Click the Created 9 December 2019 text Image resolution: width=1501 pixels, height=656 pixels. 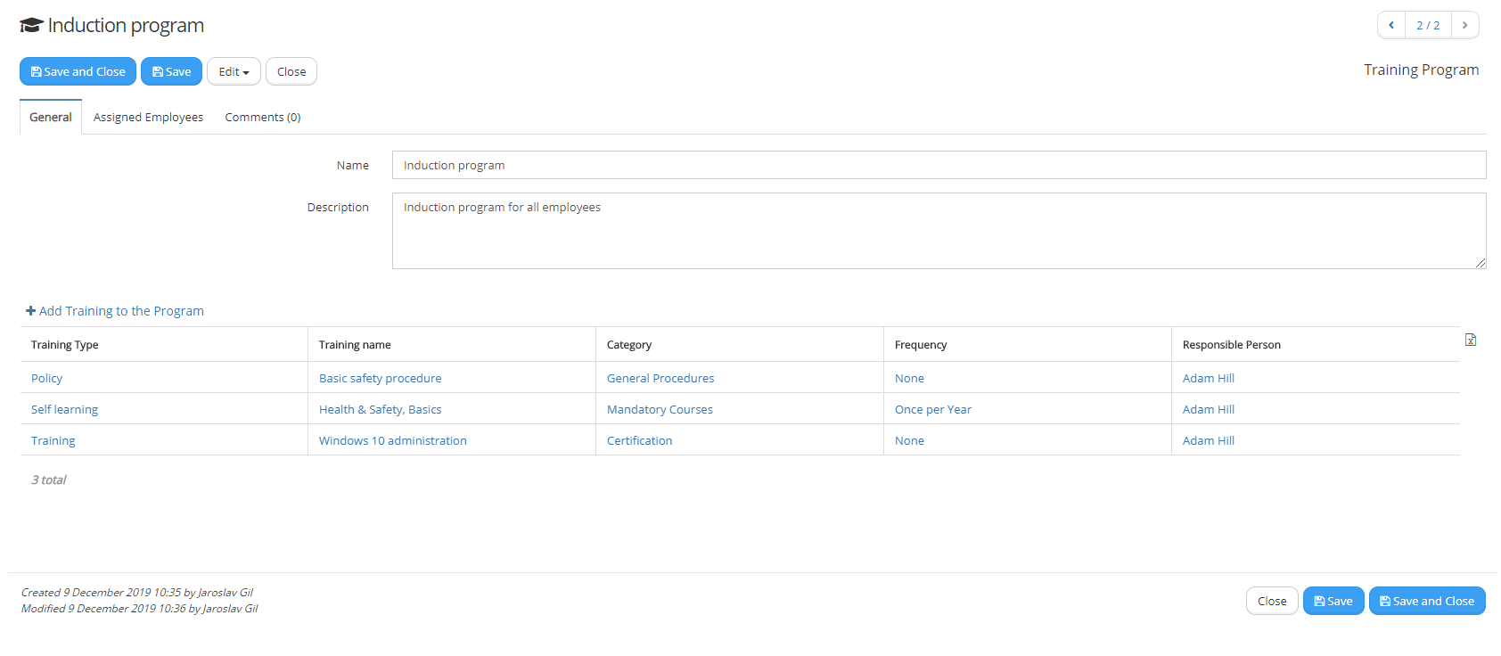[137, 592]
